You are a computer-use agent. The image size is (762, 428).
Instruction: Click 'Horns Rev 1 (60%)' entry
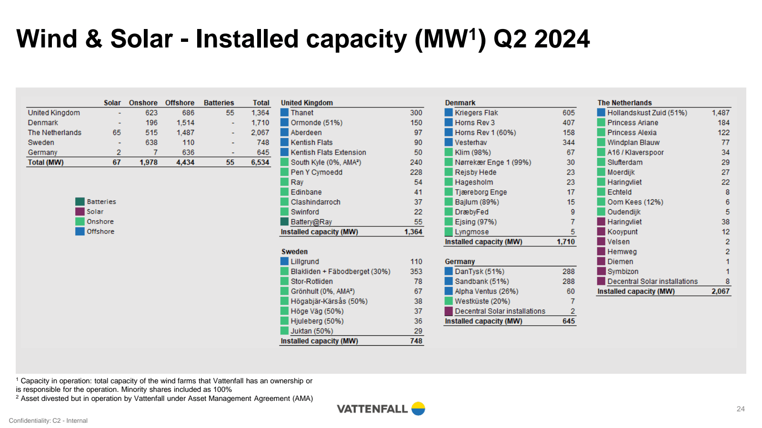click(485, 133)
